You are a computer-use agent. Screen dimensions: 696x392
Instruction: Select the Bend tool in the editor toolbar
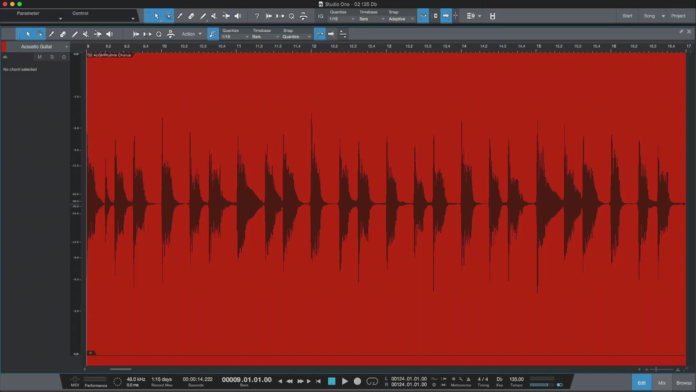[x=97, y=34]
